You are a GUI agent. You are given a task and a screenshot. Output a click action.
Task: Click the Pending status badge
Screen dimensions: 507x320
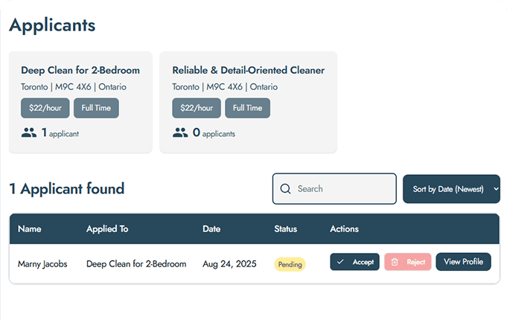coord(290,264)
